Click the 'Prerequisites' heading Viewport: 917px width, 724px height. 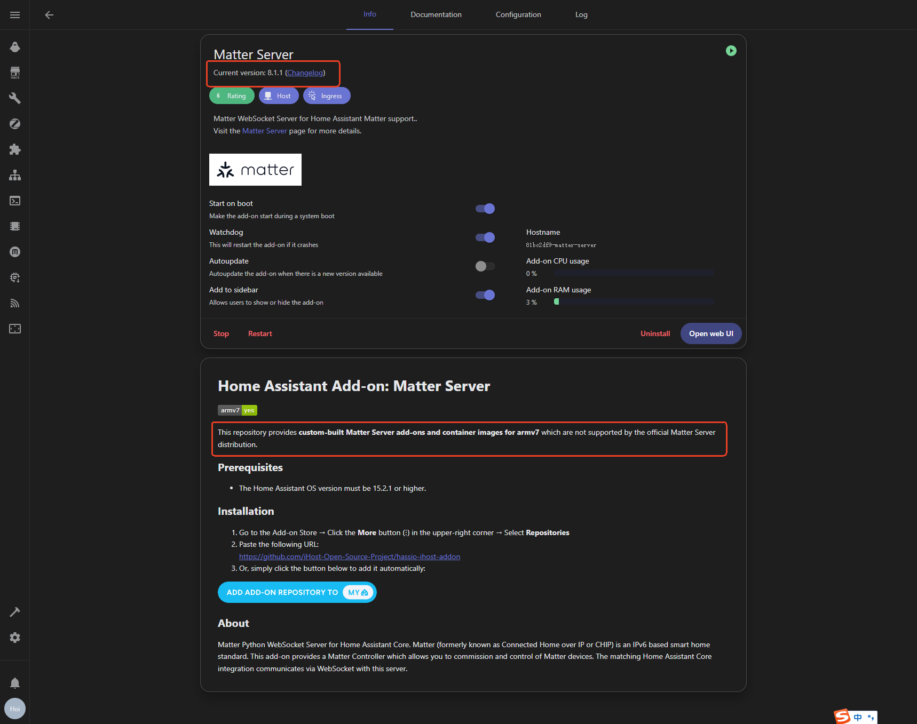coord(250,467)
